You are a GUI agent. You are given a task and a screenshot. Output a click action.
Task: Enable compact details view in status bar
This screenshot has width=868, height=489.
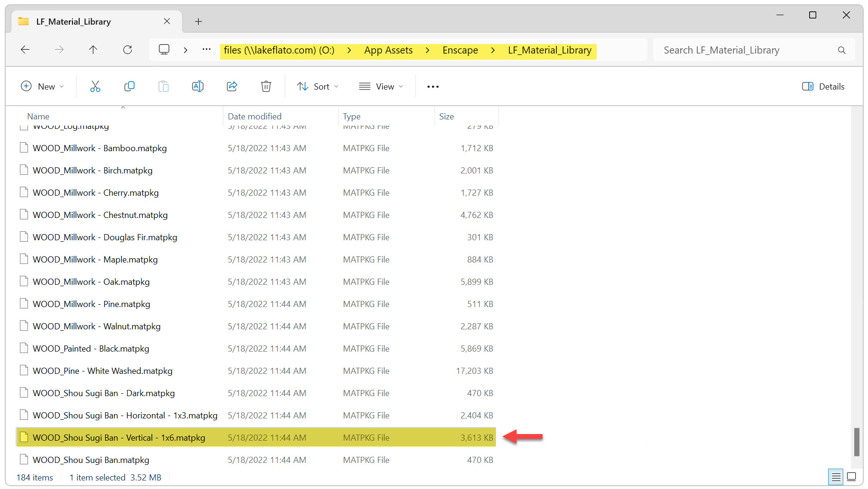coord(835,477)
